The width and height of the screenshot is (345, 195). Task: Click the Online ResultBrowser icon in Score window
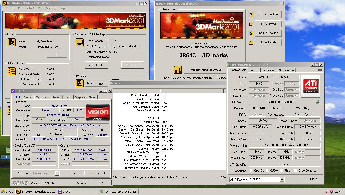(178, 70)
